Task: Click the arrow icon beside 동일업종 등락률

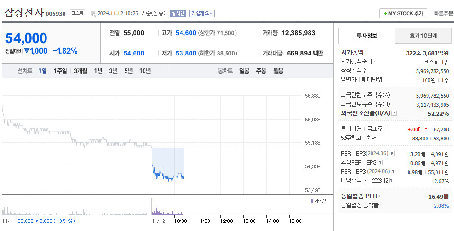Action: (381, 205)
